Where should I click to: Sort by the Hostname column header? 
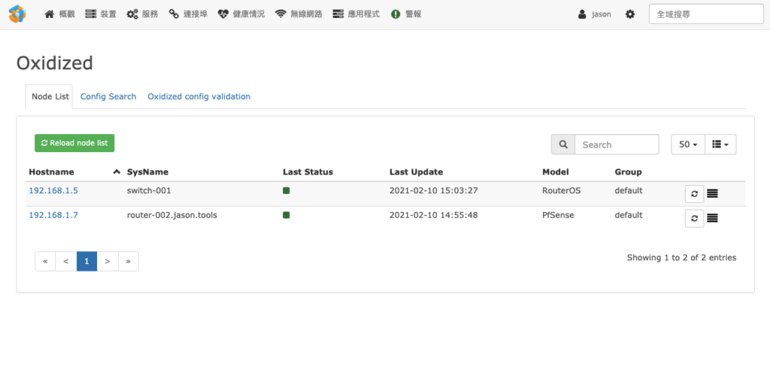click(x=52, y=172)
